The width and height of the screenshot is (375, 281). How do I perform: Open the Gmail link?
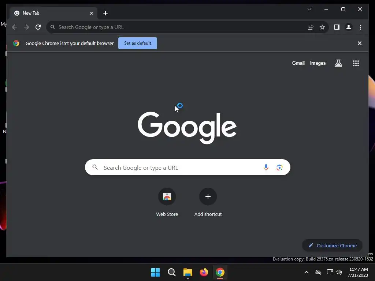(x=298, y=63)
